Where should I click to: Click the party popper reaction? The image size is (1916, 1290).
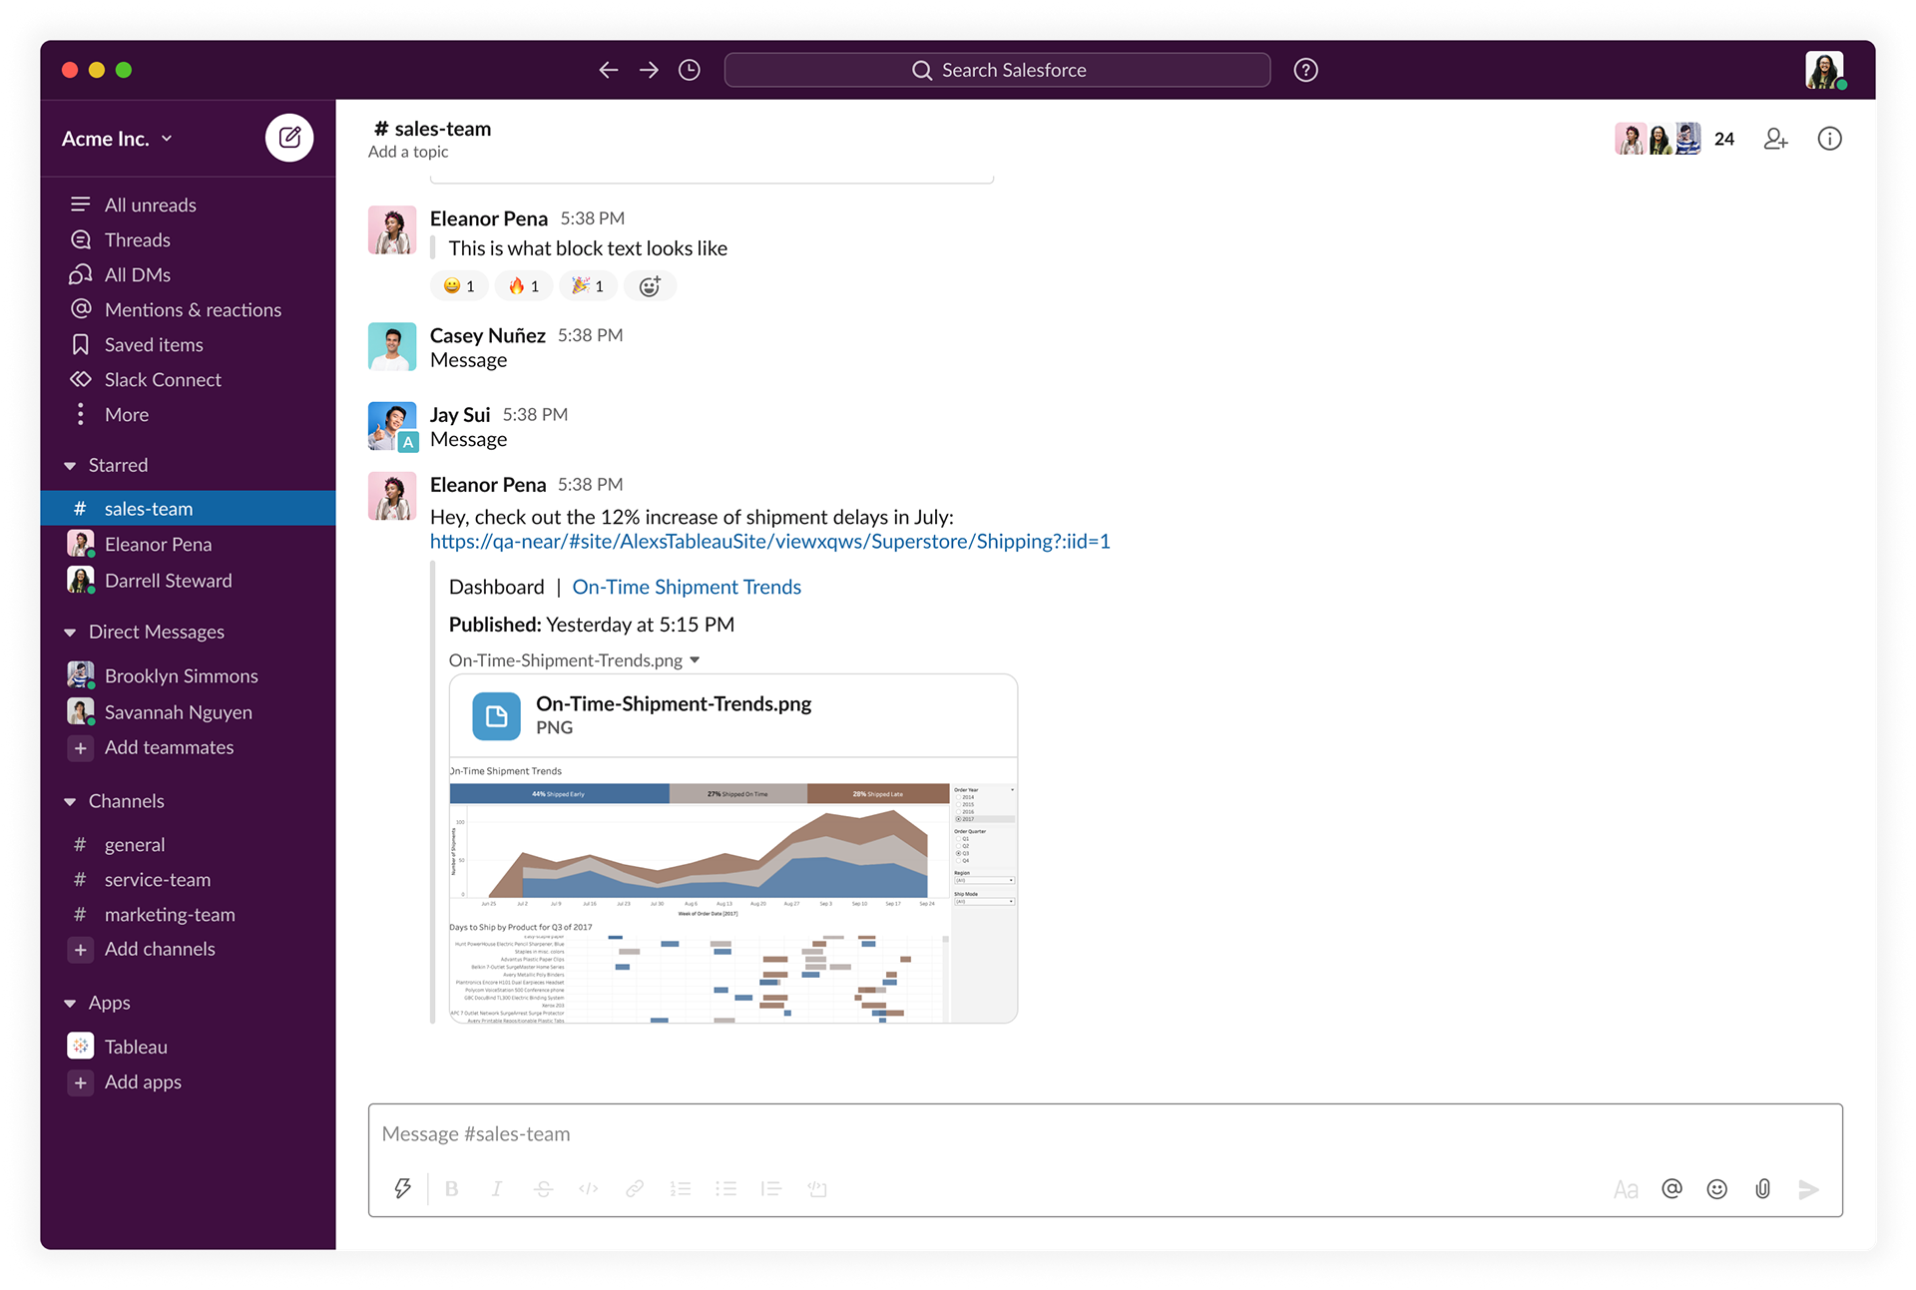click(x=588, y=286)
